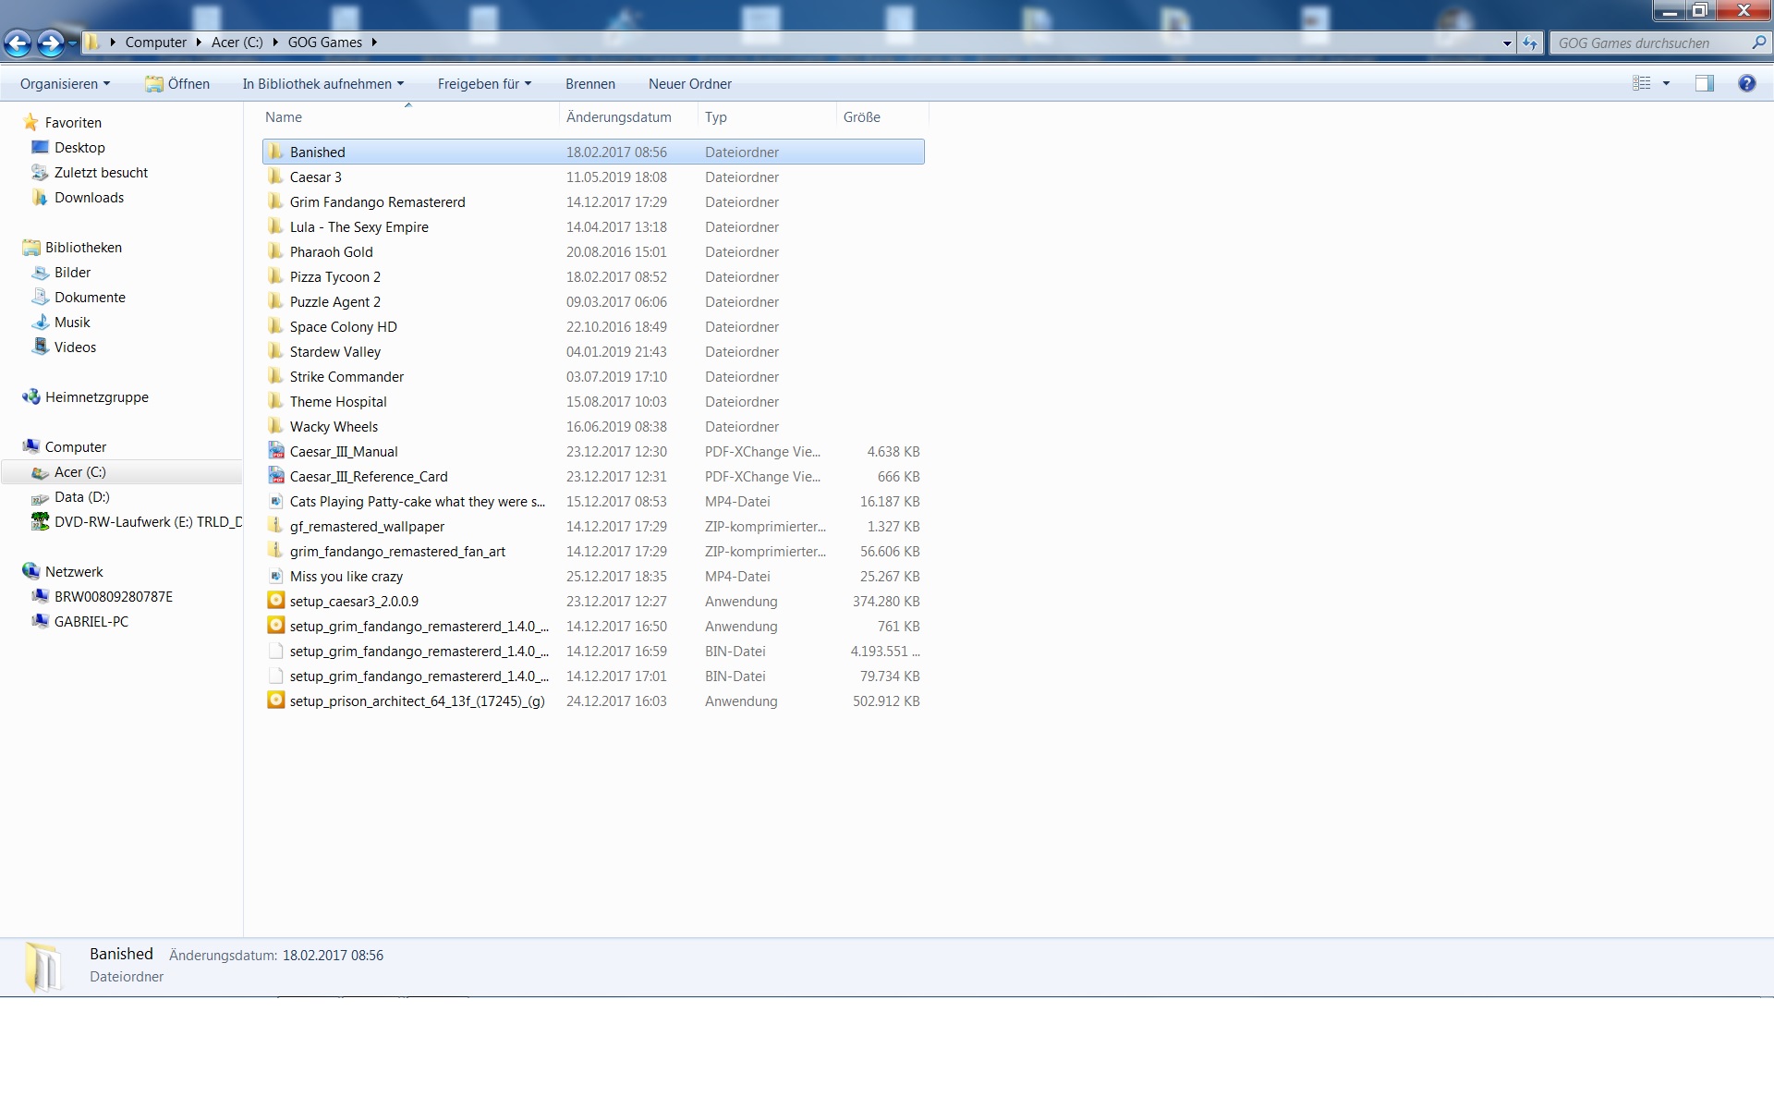Screen dimensions: 1774x1109
Task: Select the Space Colony HD folder
Action: point(593,326)
